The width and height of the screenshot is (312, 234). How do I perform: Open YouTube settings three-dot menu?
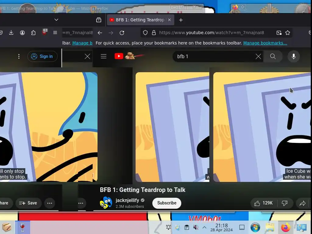pyautogui.click(x=19, y=56)
